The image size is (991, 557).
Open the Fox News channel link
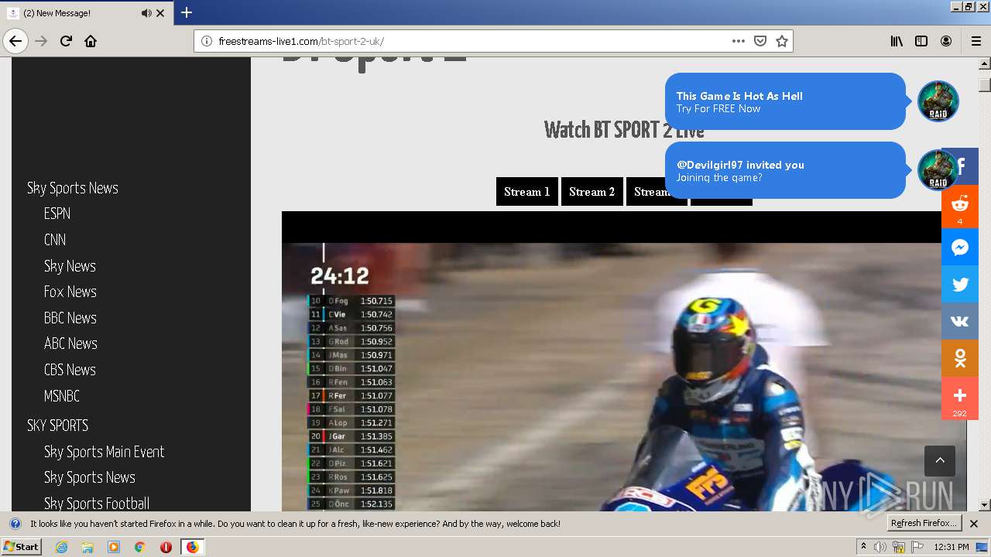point(70,292)
